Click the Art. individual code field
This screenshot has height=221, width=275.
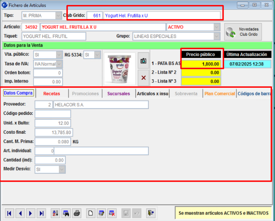(x=45, y=151)
